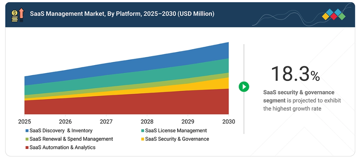356x158 pixels.
Task: Click the red area in the chart
Action: [127, 104]
